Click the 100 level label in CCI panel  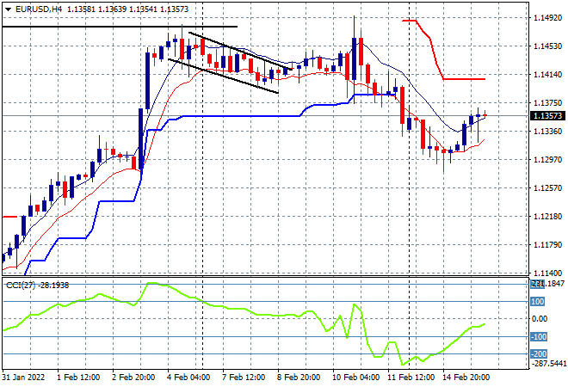click(x=538, y=302)
